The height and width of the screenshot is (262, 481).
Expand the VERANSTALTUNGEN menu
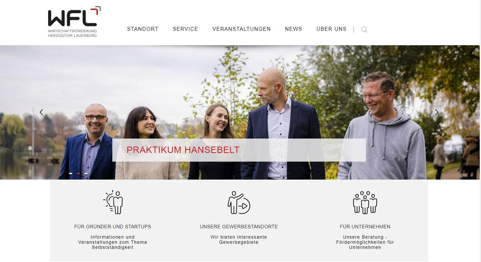coord(241,29)
